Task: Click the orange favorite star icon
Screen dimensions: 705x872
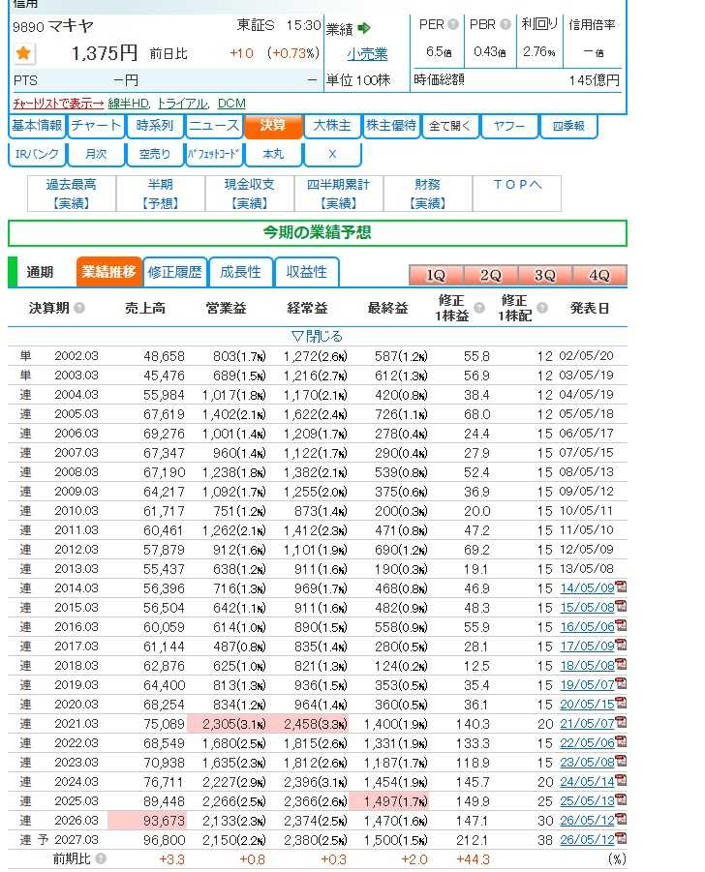Action: [23, 53]
